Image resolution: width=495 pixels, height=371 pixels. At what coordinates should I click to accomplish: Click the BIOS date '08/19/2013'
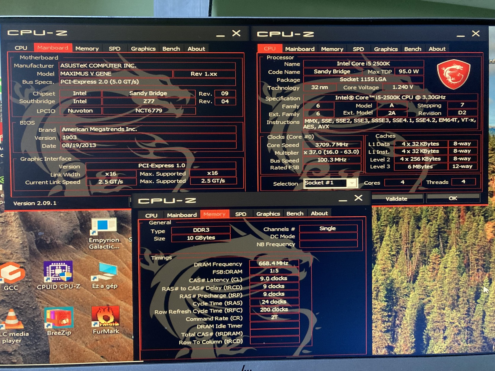point(149,145)
